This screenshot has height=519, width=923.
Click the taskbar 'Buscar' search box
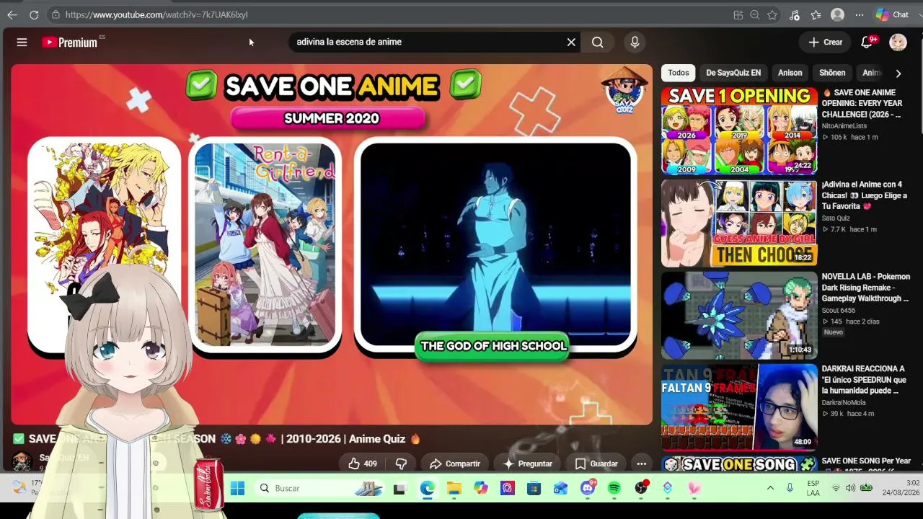point(320,489)
